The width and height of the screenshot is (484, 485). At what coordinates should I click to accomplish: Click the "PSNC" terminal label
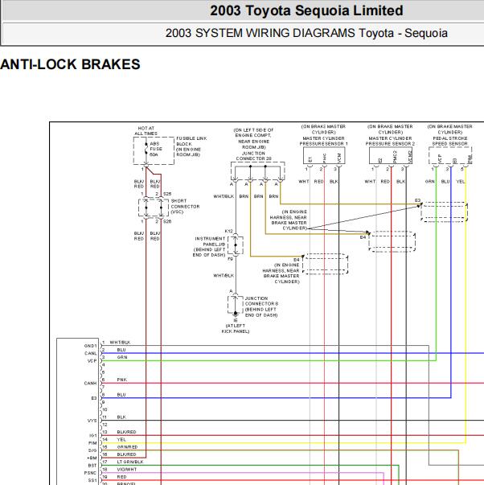[x=91, y=473]
